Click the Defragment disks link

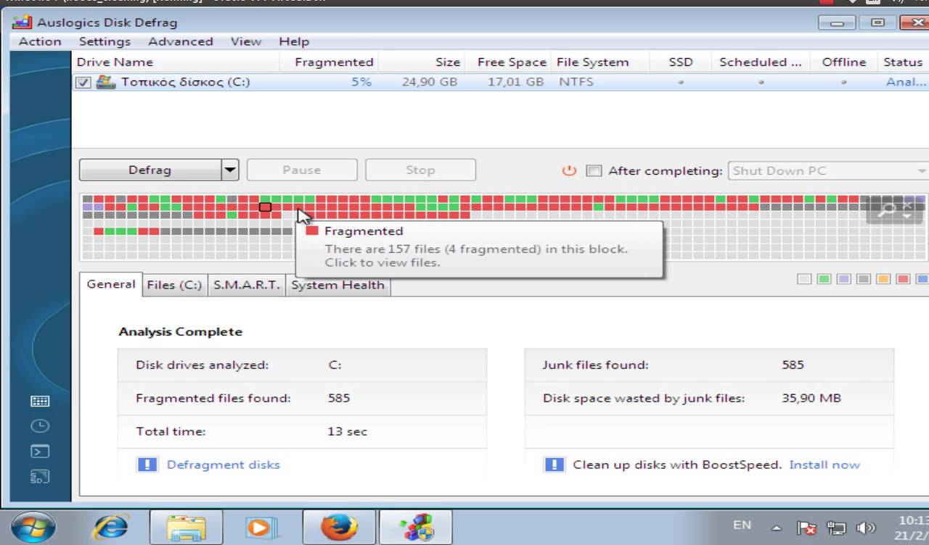224,465
